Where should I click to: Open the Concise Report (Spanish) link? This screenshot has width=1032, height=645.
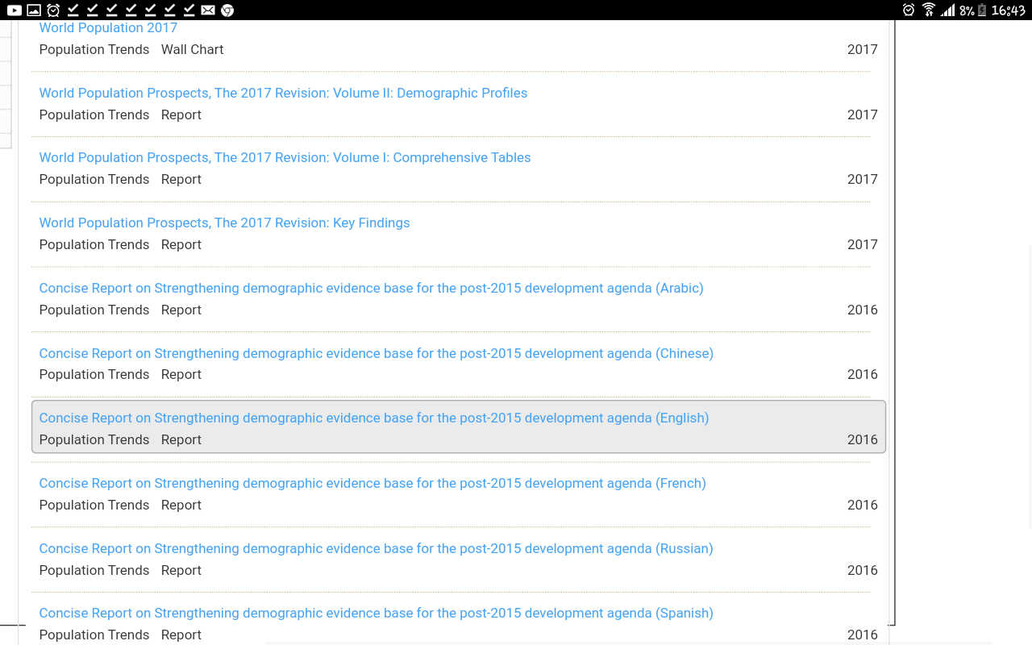tap(376, 614)
